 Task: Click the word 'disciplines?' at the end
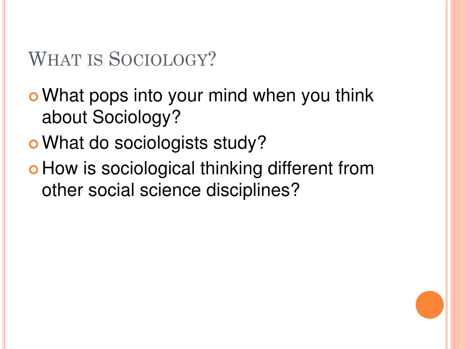point(253,190)
